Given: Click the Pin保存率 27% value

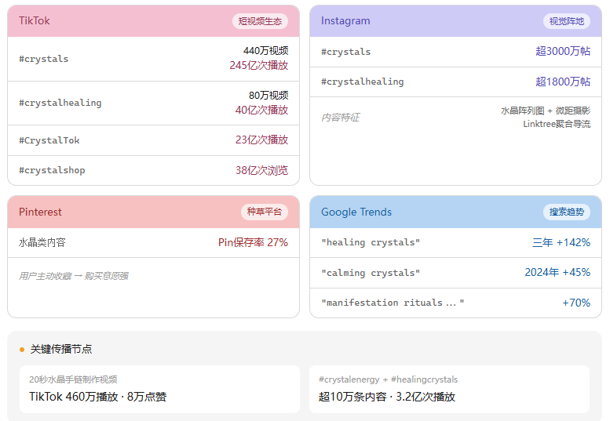Looking at the screenshot, I should 253,243.
